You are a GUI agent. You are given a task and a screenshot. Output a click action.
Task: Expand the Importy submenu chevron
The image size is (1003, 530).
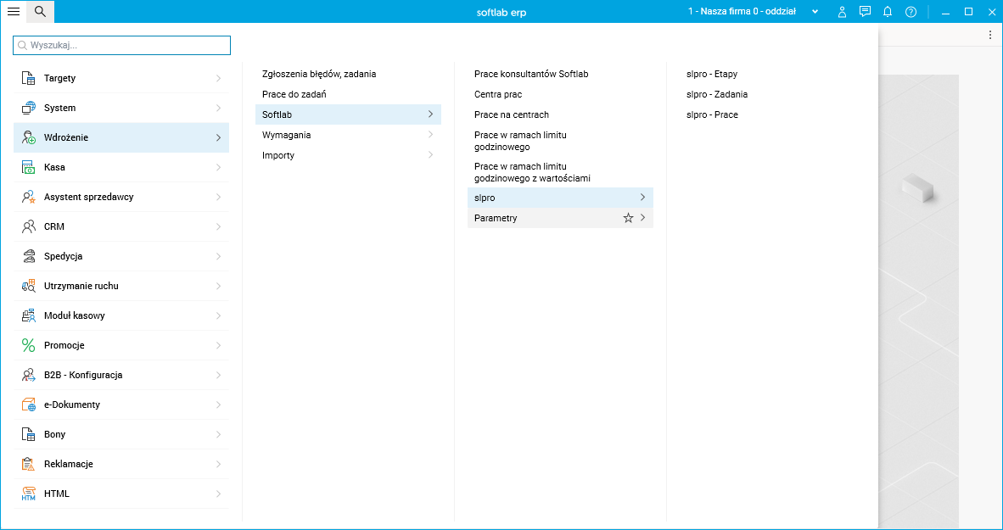point(430,155)
